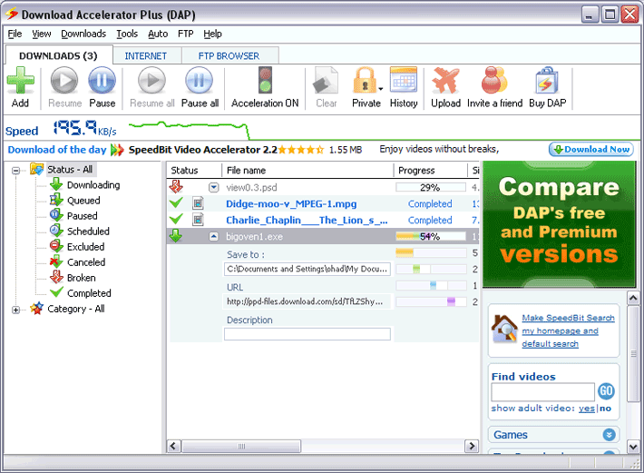The image size is (644, 473).
Task: Select the Broken status filter
Action: point(82,278)
